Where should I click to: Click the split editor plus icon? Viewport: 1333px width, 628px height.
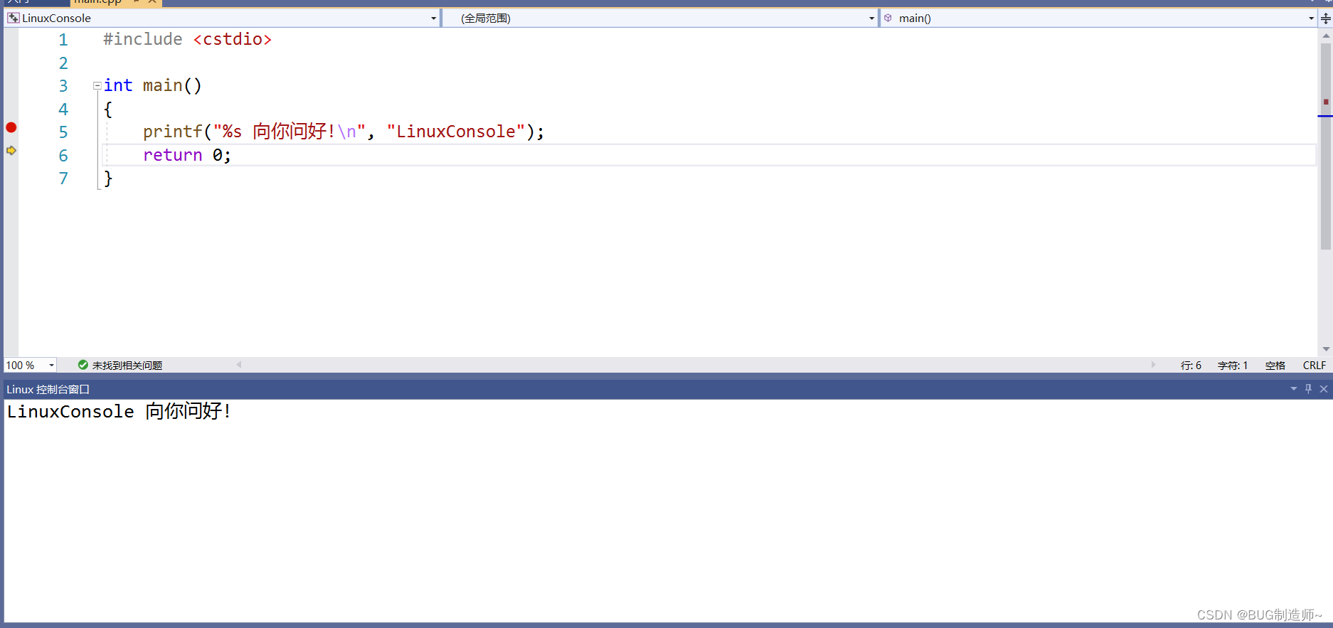point(1326,18)
